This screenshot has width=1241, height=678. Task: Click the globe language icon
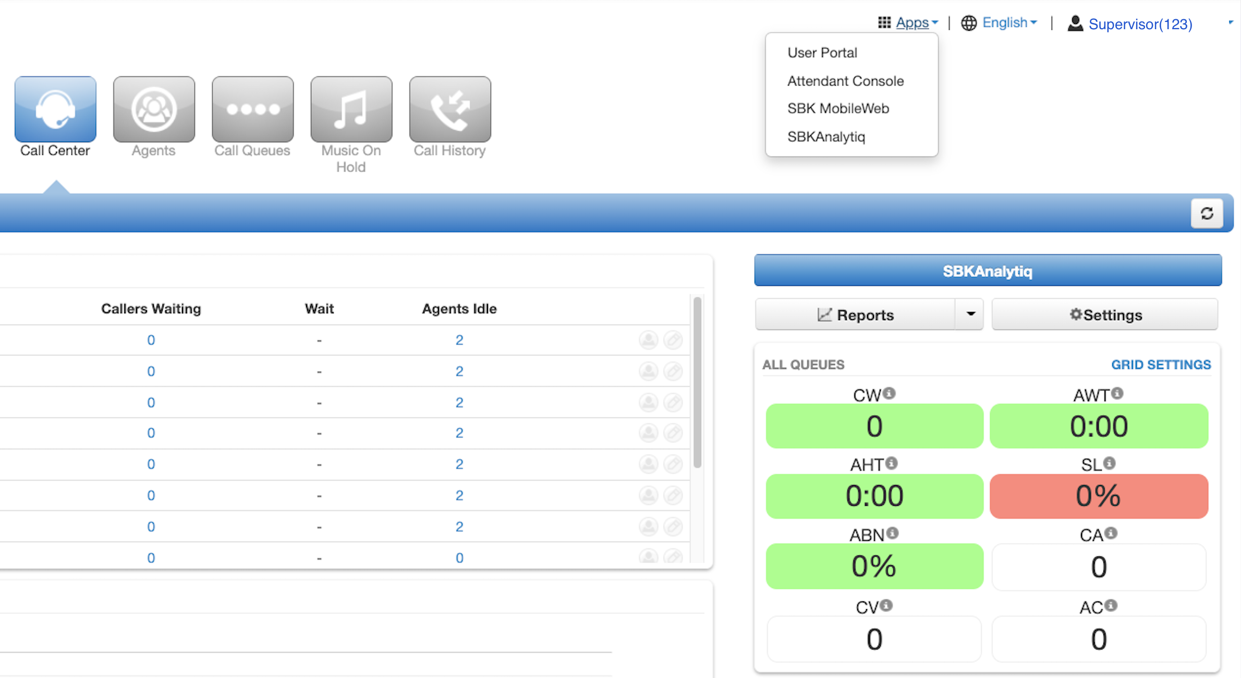coord(969,23)
